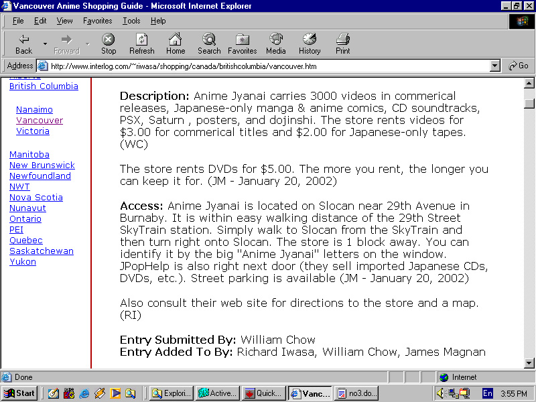Open the British Columbia link

pos(44,86)
